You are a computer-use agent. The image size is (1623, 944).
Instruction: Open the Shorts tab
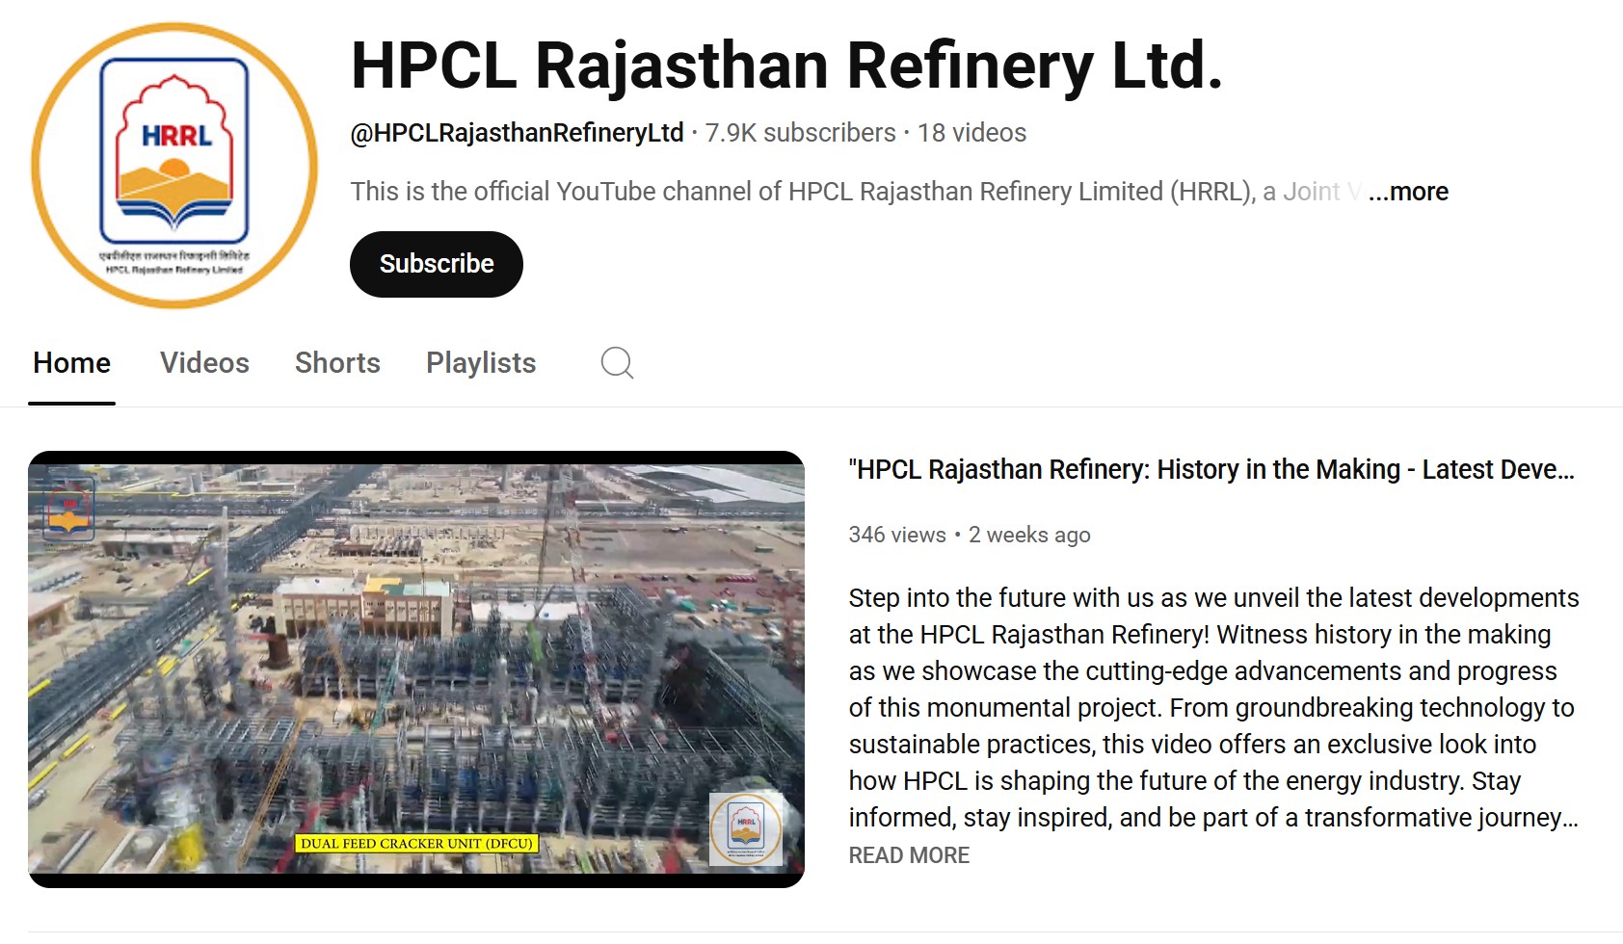point(337,363)
